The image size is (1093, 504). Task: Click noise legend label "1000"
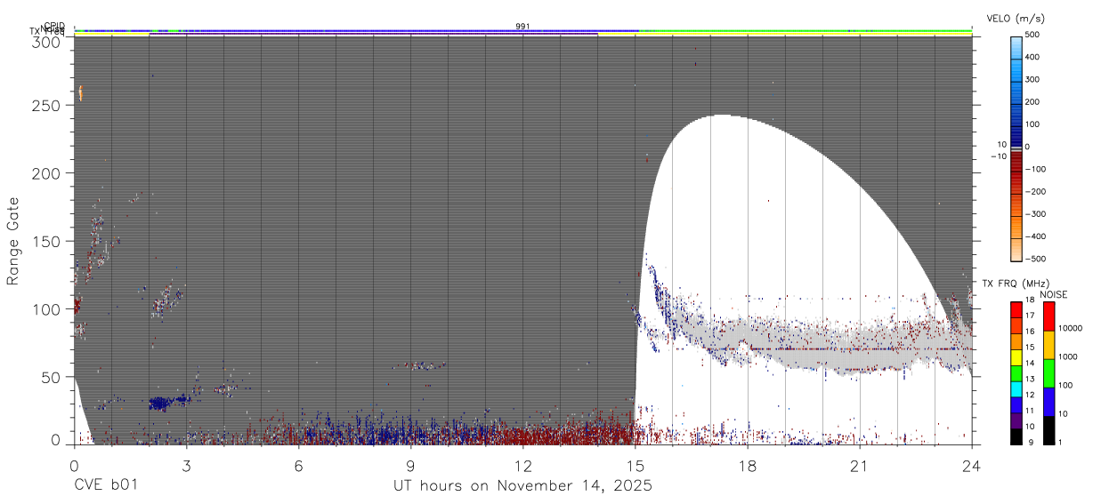point(1068,356)
